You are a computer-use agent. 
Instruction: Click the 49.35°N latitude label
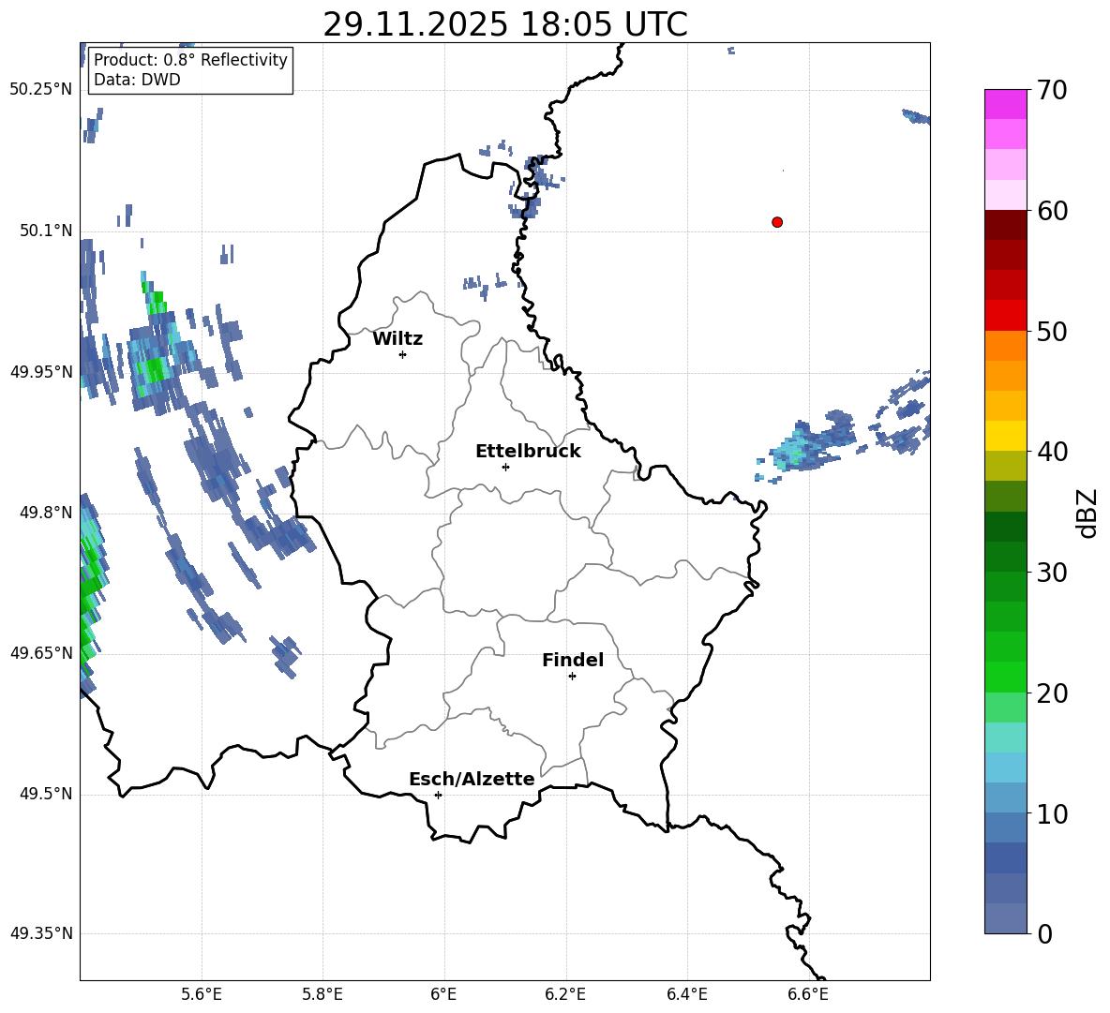coord(40,933)
